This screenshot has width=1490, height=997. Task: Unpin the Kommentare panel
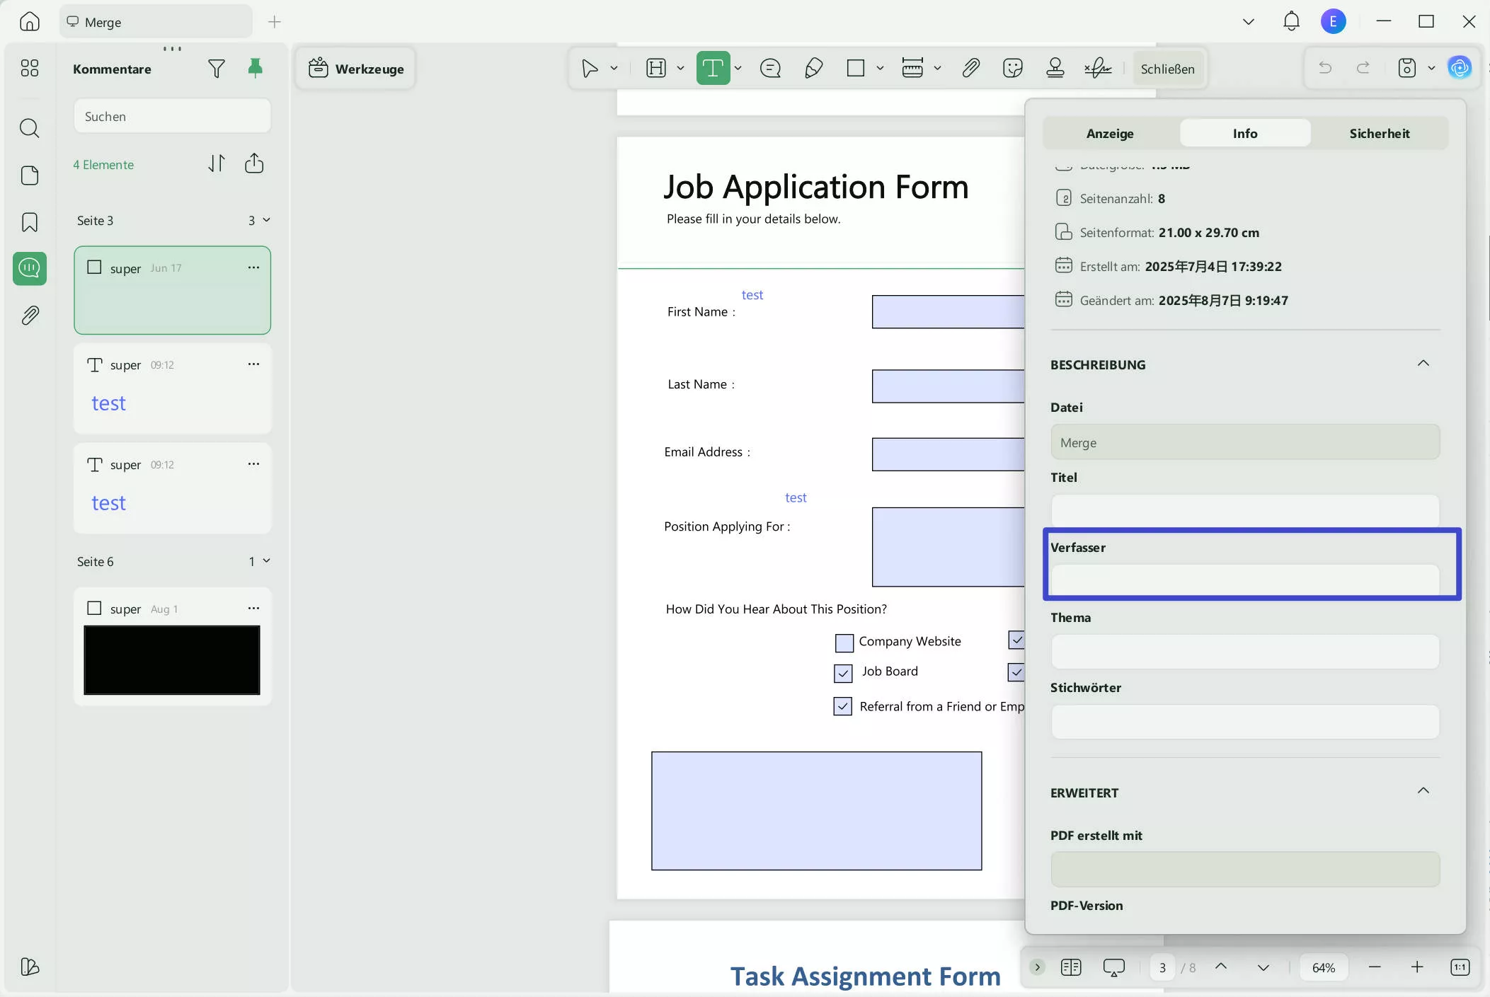[x=255, y=68]
